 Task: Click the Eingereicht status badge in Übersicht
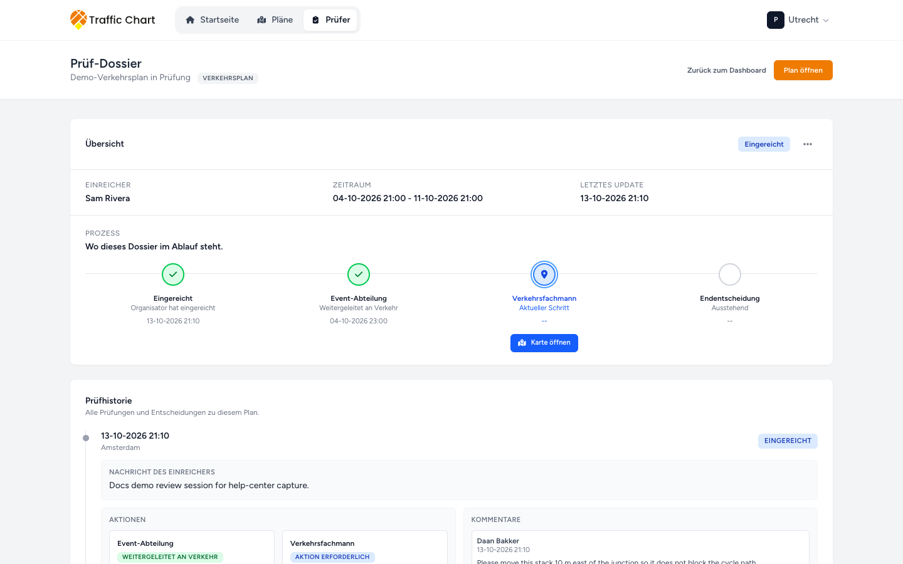[x=764, y=144]
